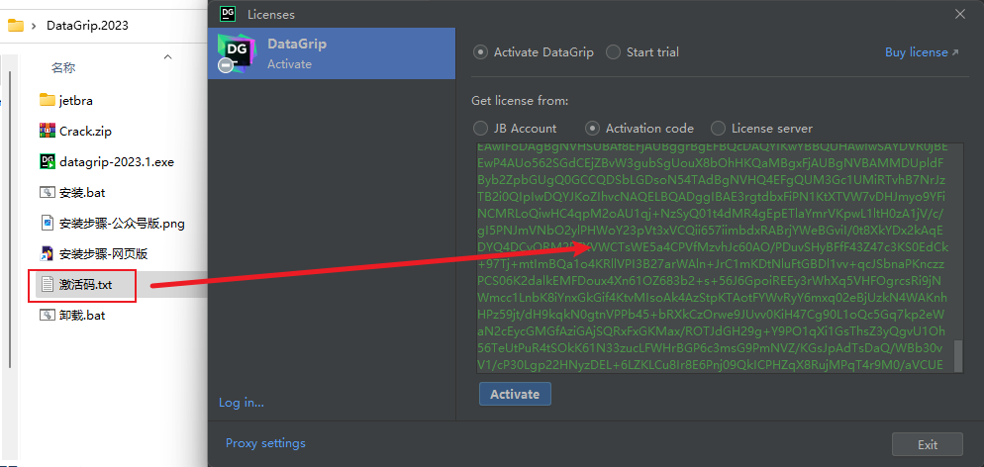Select the 激活码.txt file name
This screenshot has height=467, width=984.
(86, 285)
